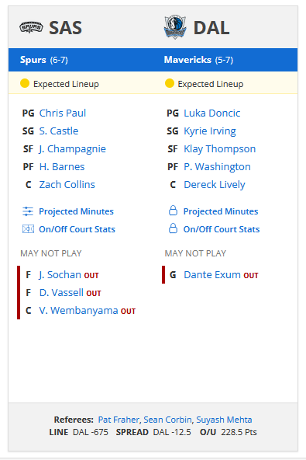306x460 pixels.
Task: Click the Spurs yellow Expected Lineup dot
Action: (x=25, y=83)
